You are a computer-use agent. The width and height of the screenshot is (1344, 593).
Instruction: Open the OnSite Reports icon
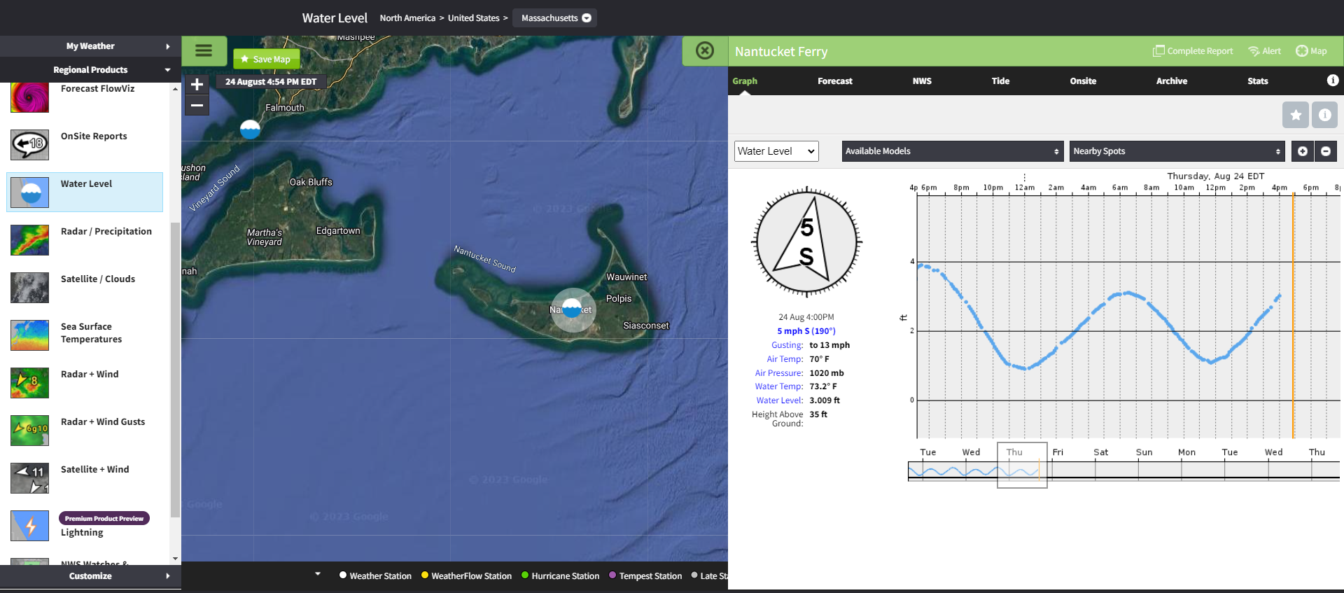coord(30,145)
